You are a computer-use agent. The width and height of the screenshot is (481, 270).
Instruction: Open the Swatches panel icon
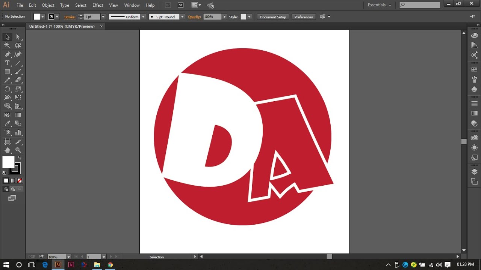(x=474, y=70)
